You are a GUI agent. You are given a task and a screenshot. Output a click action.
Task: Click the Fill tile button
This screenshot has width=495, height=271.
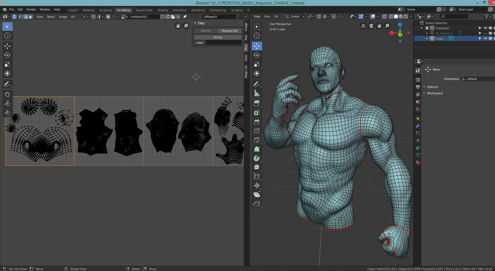pyautogui.click(x=218, y=37)
